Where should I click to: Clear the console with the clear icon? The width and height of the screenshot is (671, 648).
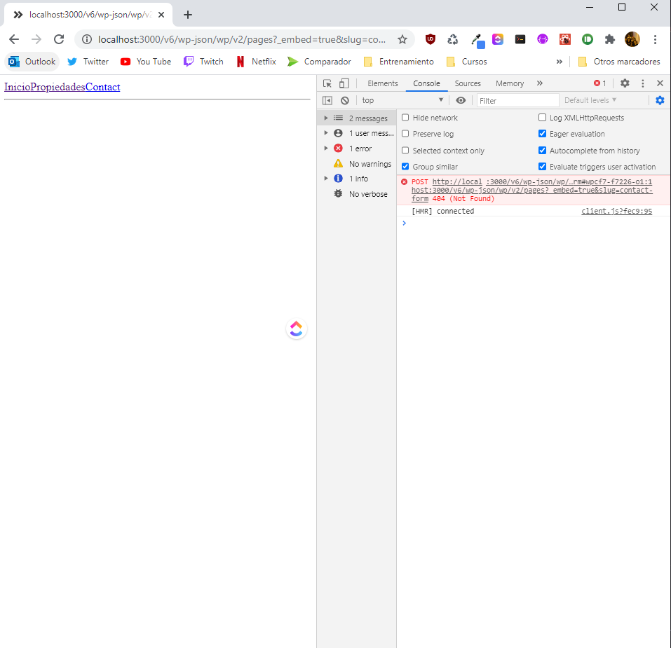(x=345, y=100)
